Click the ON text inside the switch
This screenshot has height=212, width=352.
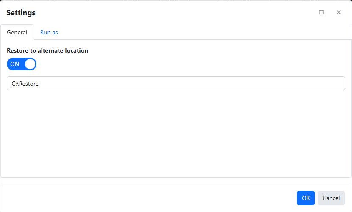pyautogui.click(x=15, y=64)
